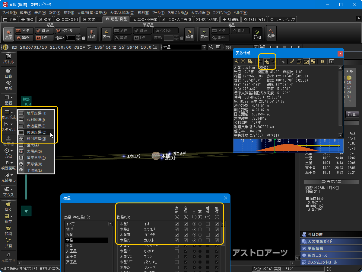Choose 黄道座標 from the display format menu

click(36, 132)
